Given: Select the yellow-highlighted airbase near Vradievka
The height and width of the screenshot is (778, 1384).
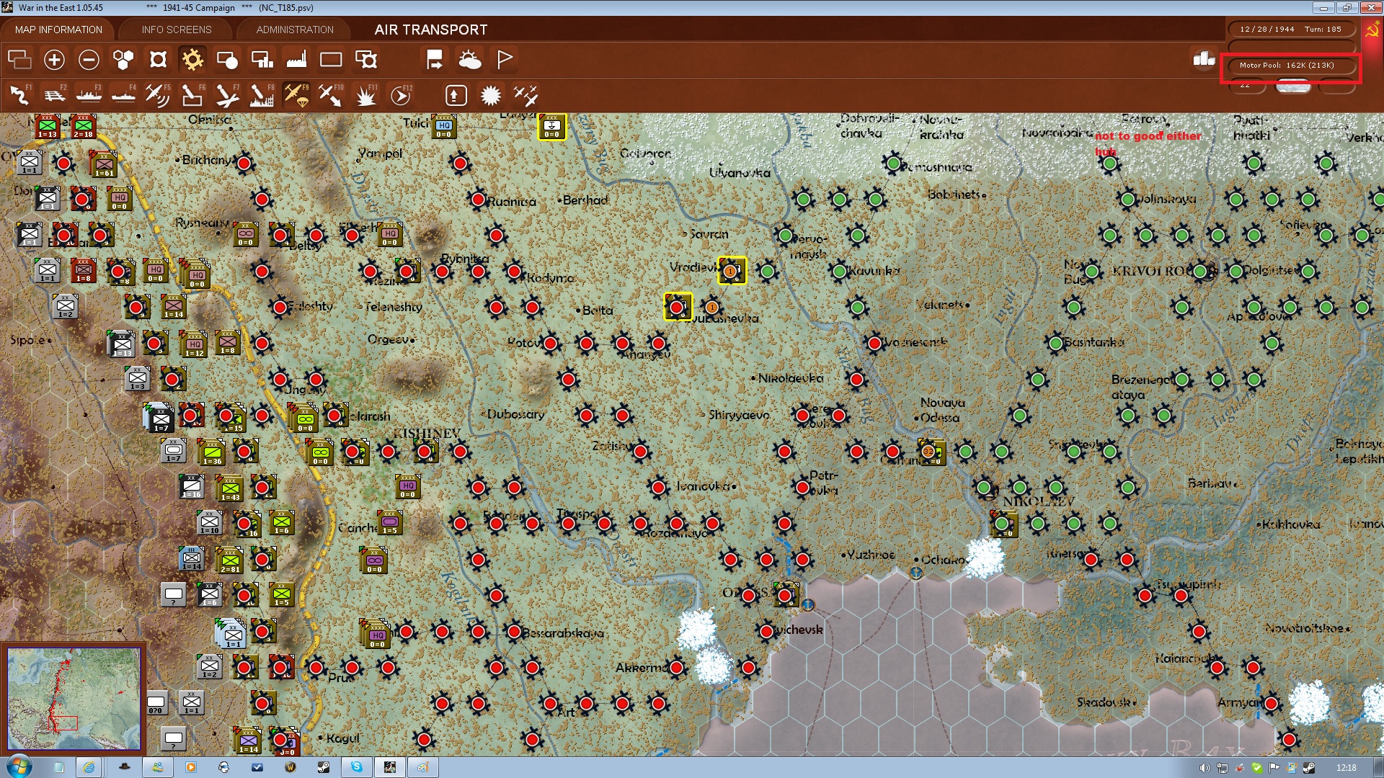Looking at the screenshot, I should (x=732, y=271).
